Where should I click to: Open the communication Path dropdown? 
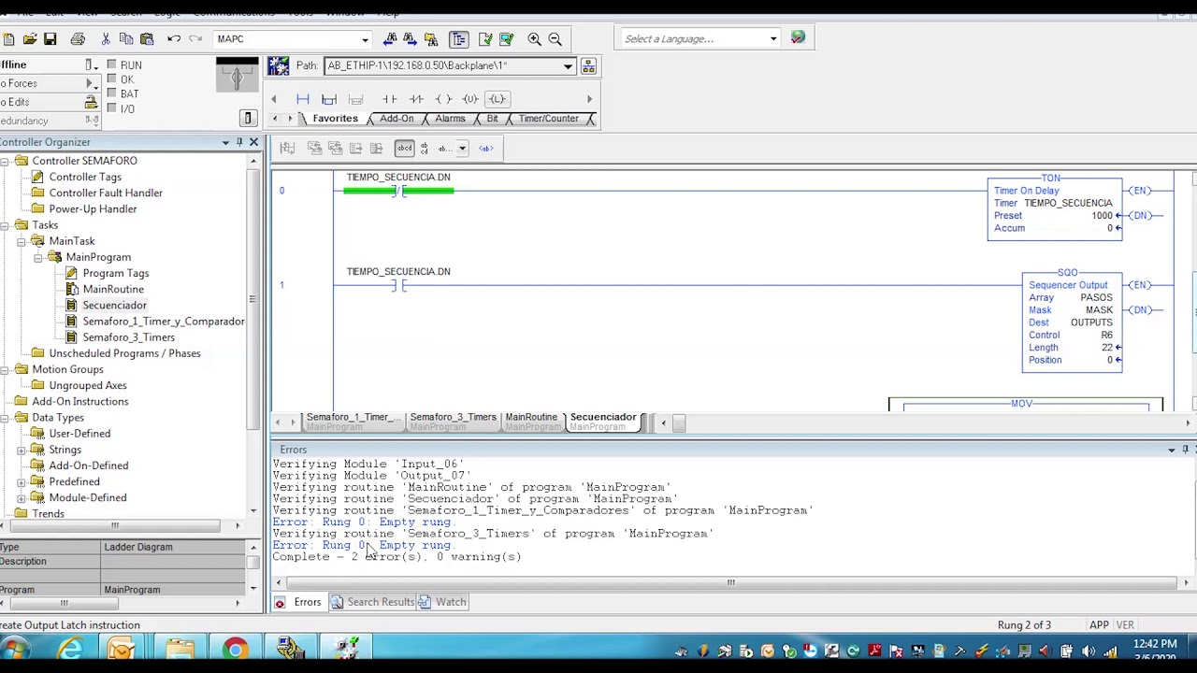coord(568,66)
